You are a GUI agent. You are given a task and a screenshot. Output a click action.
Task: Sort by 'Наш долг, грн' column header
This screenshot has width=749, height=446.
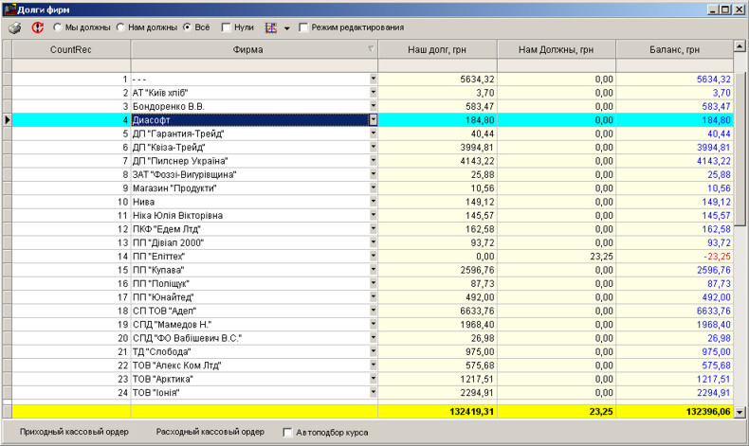click(436, 48)
